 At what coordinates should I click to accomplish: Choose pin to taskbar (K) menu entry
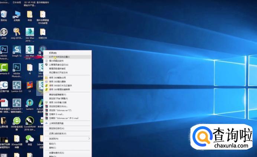[x=67, y=128]
